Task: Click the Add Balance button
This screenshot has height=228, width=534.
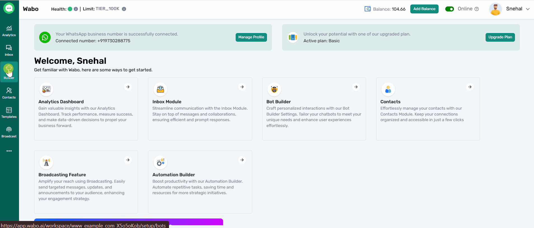Action: pos(424,9)
